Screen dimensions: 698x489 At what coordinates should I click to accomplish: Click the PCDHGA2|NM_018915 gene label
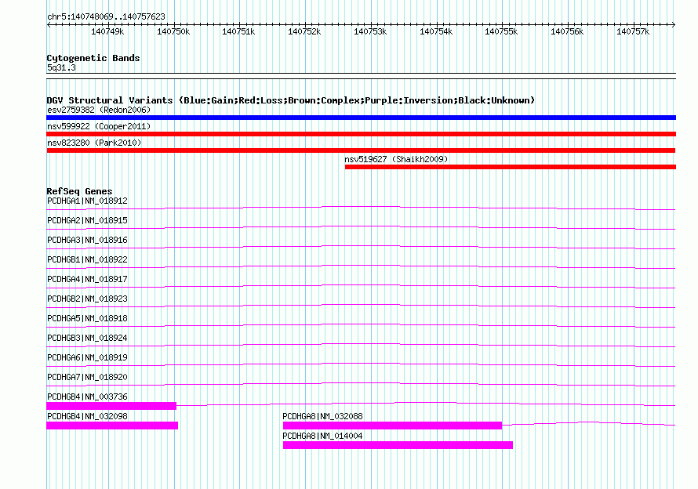point(87,221)
